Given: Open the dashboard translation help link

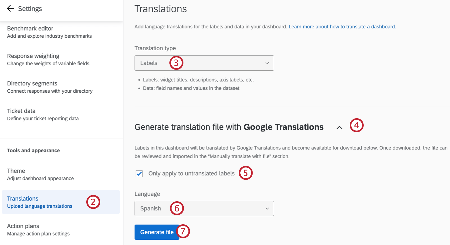Looking at the screenshot, I should pyautogui.click(x=343, y=26).
